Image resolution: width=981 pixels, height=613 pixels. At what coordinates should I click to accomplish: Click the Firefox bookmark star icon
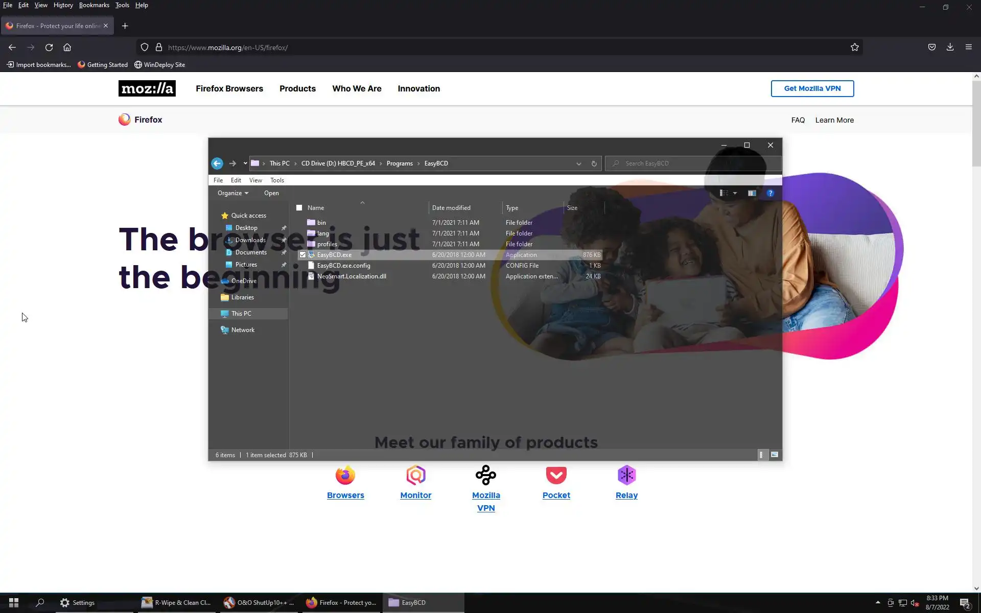point(854,48)
